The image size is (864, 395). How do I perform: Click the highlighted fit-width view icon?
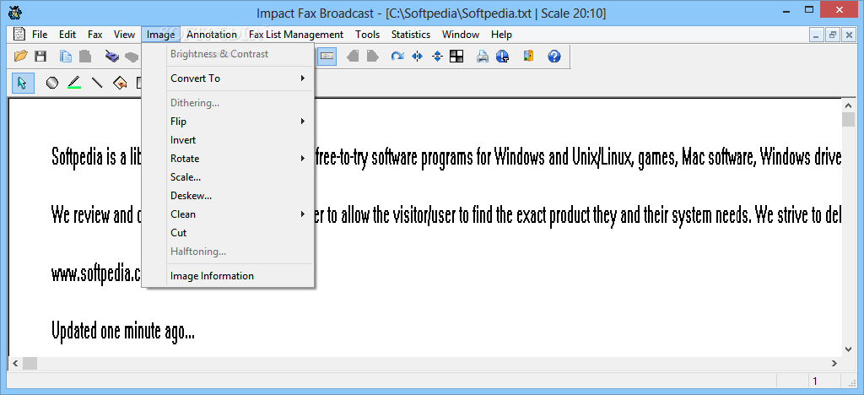(x=327, y=57)
